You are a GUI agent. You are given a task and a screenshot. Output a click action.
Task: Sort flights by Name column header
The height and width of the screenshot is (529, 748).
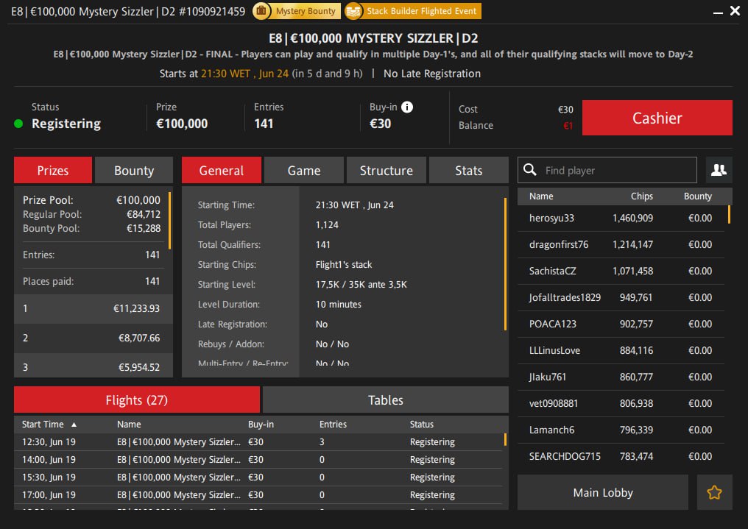129,424
